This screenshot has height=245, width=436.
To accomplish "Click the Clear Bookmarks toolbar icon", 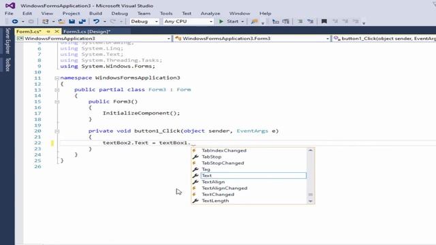I will [x=356, y=21].
